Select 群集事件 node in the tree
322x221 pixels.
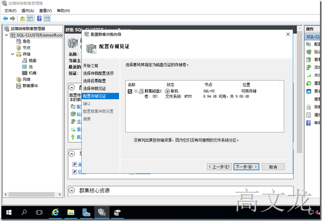tap(30, 86)
